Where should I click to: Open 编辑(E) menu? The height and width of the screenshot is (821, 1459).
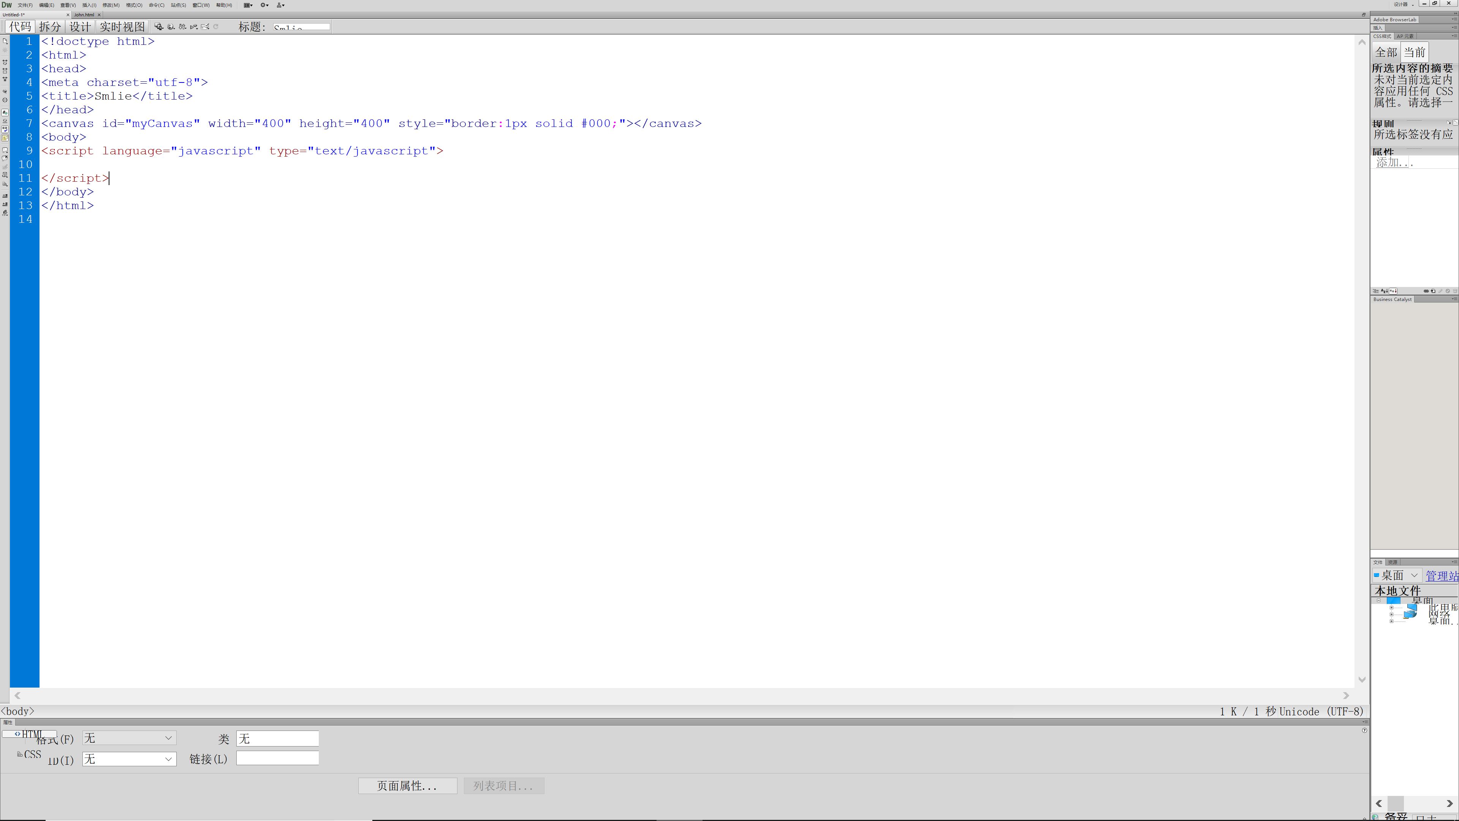click(46, 5)
